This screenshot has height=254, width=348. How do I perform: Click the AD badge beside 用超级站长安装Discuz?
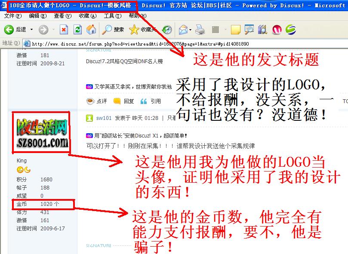[89, 135]
